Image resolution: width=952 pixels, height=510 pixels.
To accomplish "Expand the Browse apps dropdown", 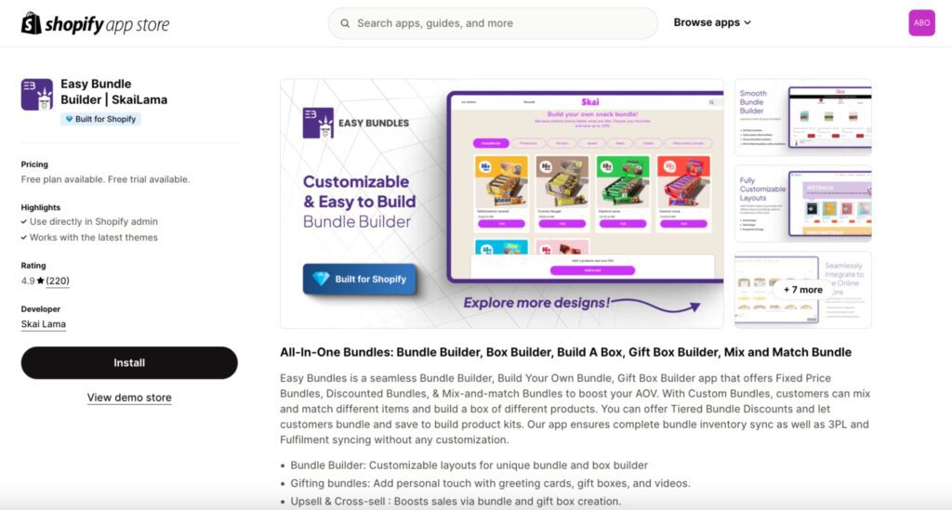I will 712,22.
